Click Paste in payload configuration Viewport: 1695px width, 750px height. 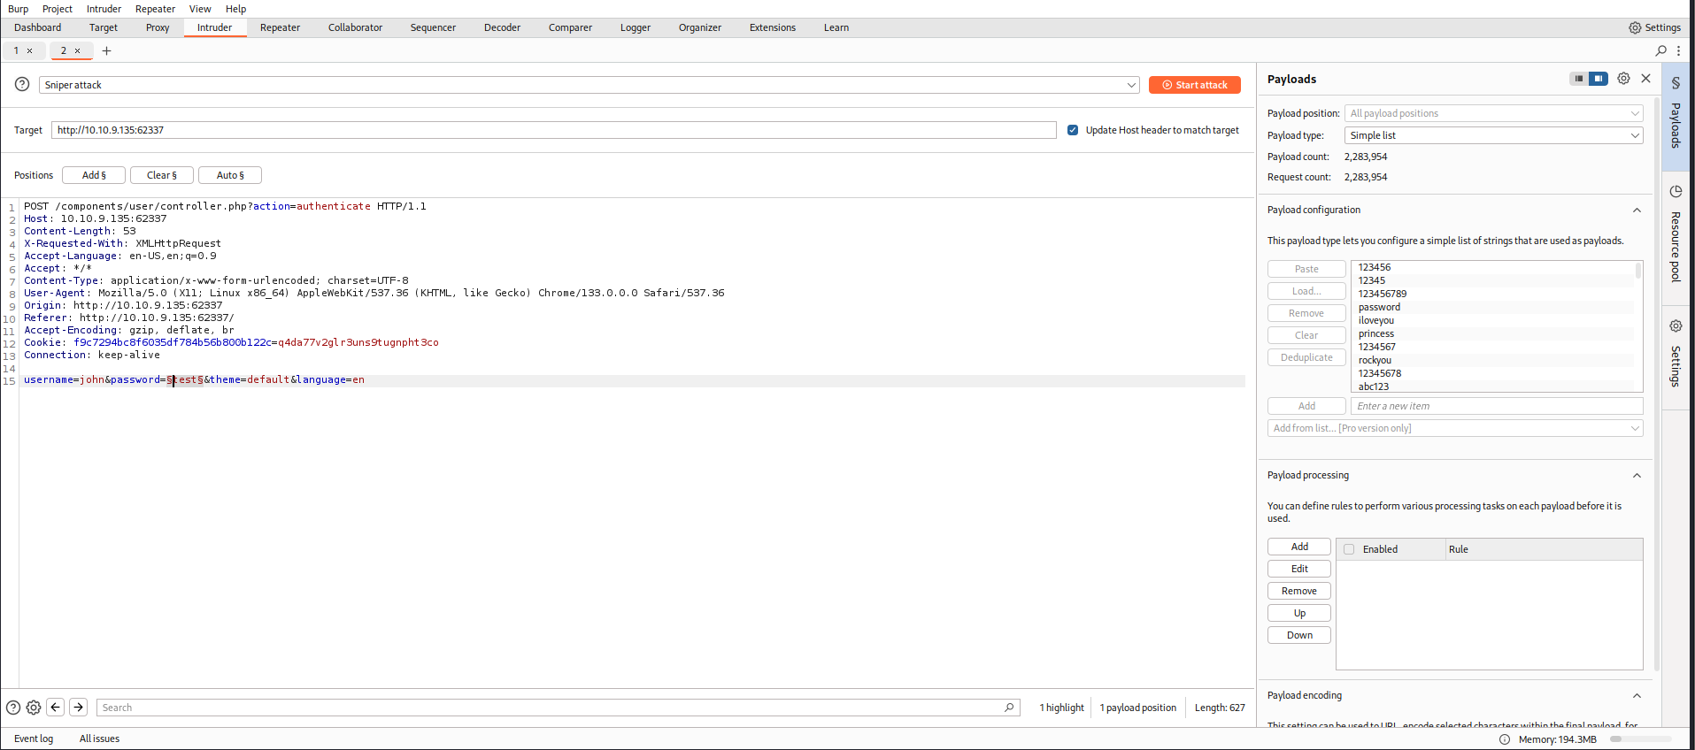click(1306, 269)
